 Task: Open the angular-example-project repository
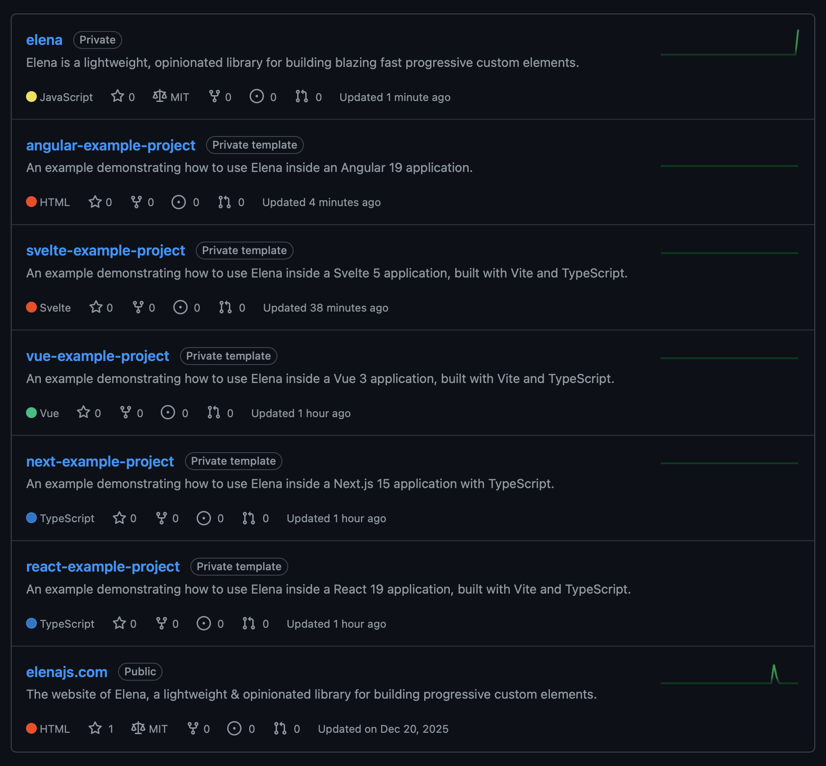(x=110, y=145)
